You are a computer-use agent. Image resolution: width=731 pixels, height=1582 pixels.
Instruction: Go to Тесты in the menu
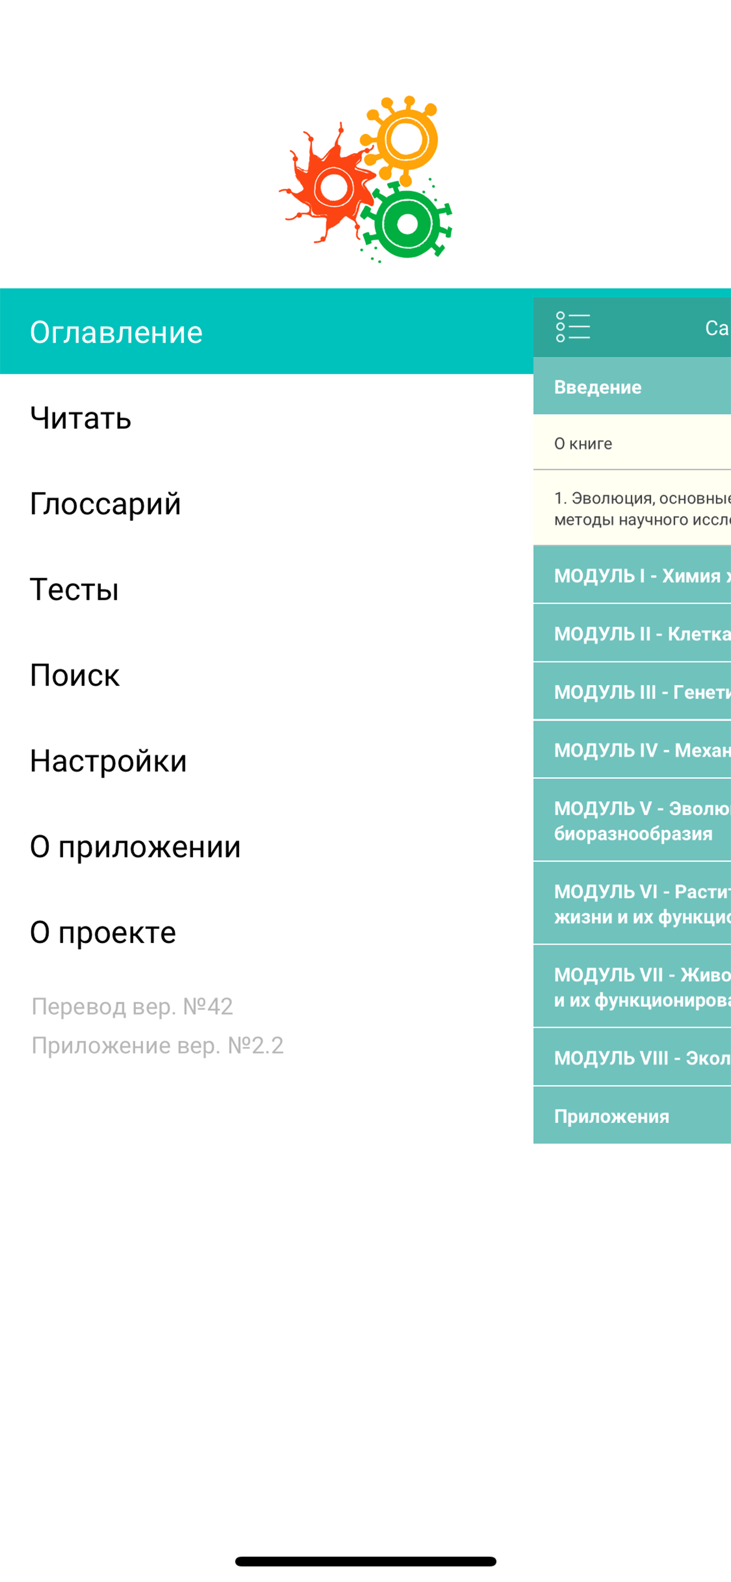267,589
